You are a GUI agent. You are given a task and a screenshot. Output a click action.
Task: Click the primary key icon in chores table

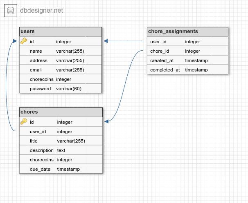tap(24, 122)
